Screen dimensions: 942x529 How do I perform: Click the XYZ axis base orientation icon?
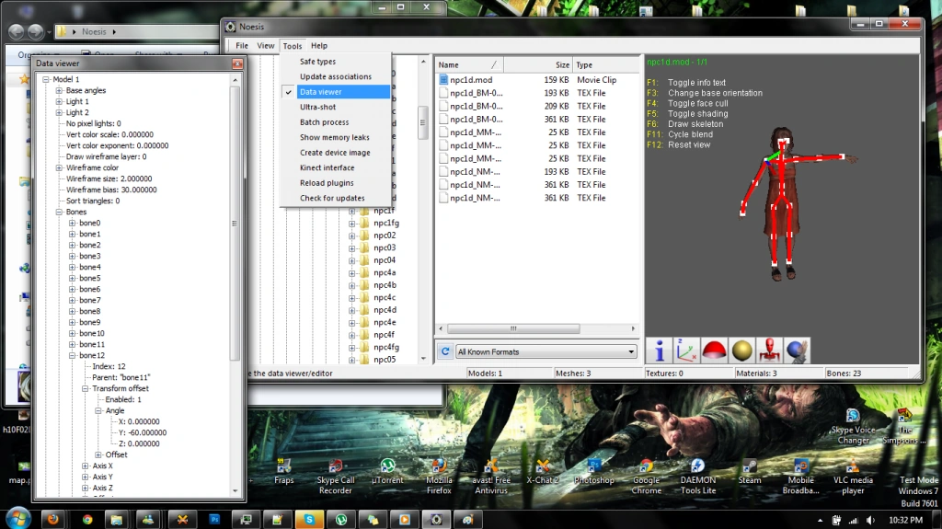(686, 351)
